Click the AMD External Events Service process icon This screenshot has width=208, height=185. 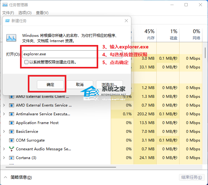pyautogui.click(x=12, y=105)
